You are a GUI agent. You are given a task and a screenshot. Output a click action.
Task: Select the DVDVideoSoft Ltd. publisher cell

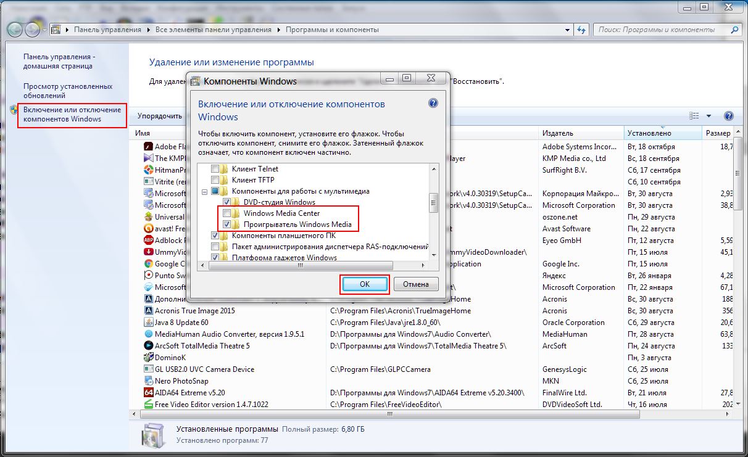[572, 405]
